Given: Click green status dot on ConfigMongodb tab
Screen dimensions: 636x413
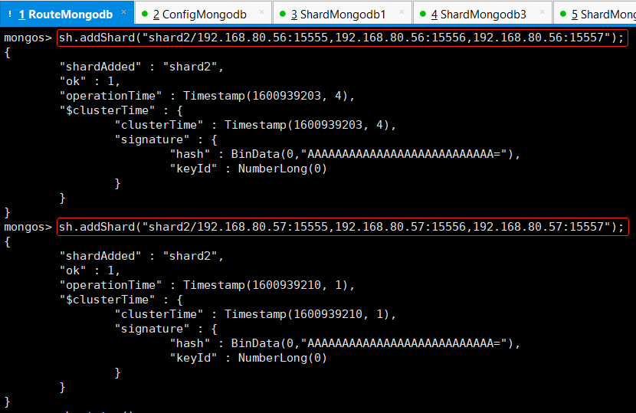Looking at the screenshot, I should pos(144,14).
